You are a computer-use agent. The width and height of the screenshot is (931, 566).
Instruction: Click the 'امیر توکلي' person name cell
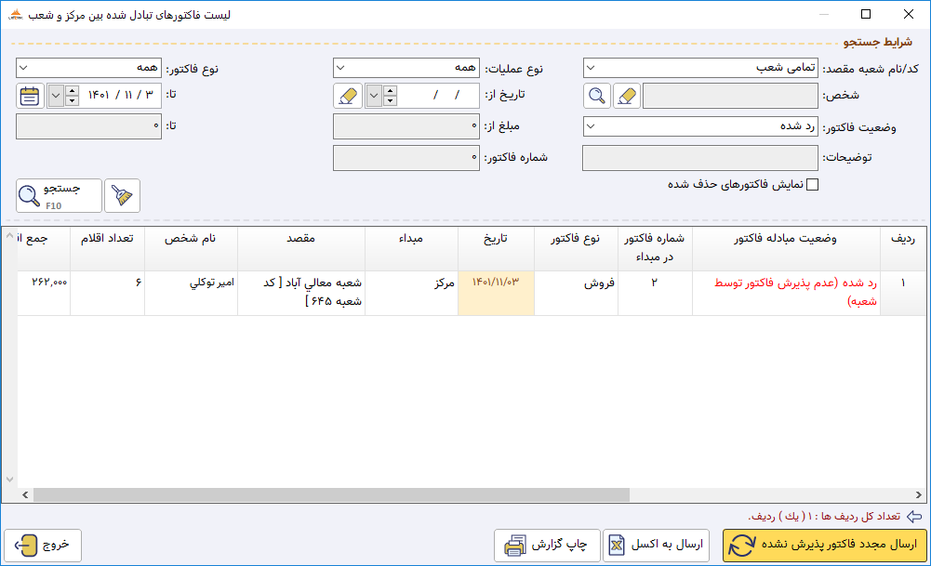tap(191, 293)
